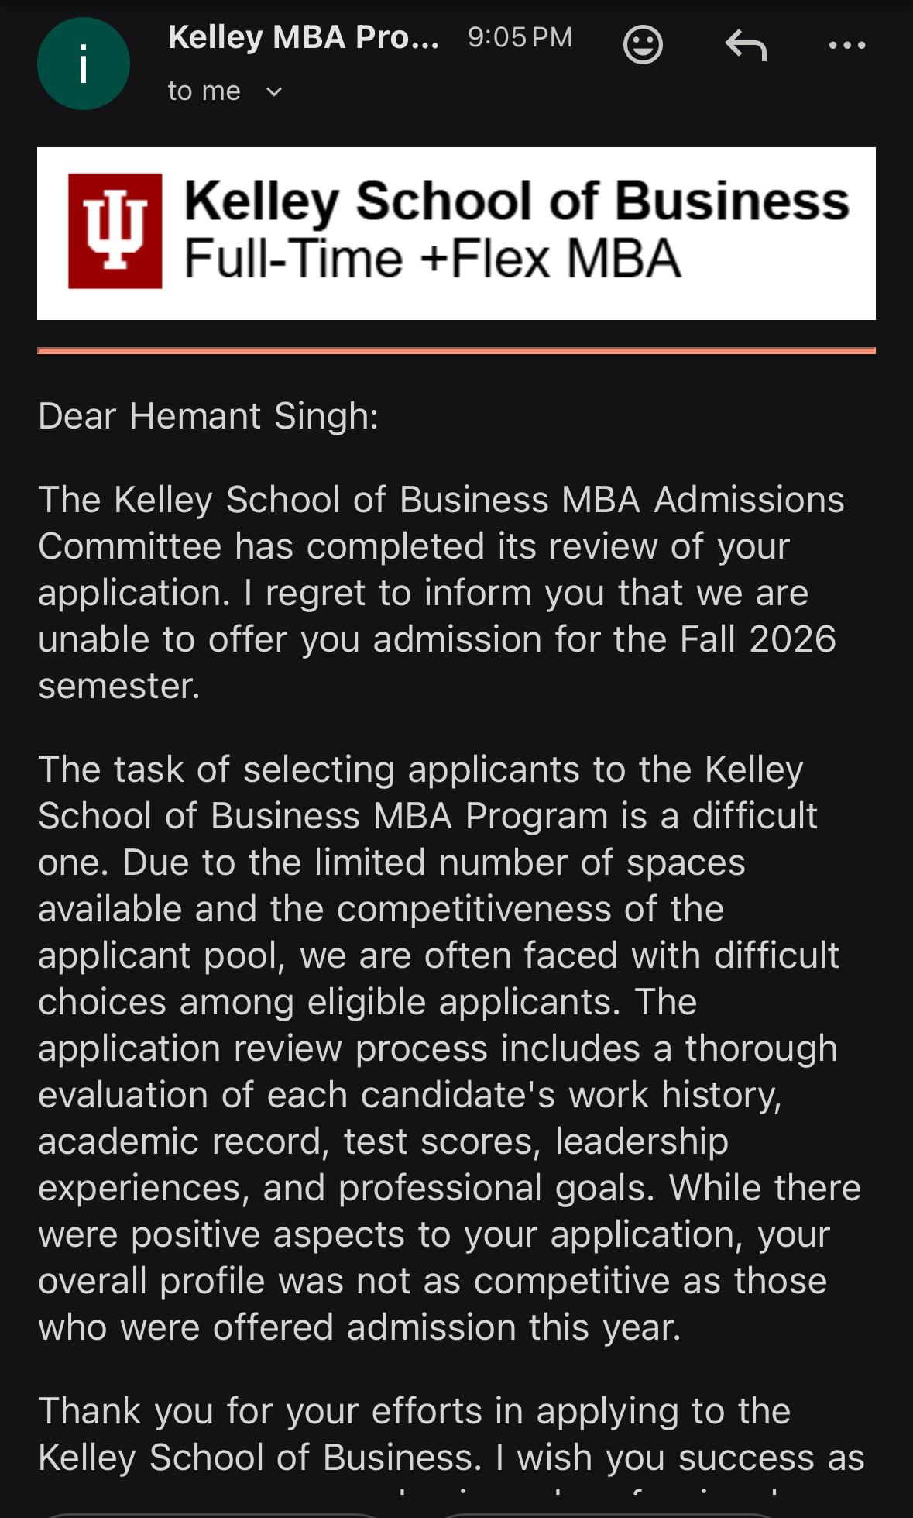Image resolution: width=913 pixels, height=1518 pixels.
Task: Tap the "to me" recipient label
Action: (x=204, y=91)
